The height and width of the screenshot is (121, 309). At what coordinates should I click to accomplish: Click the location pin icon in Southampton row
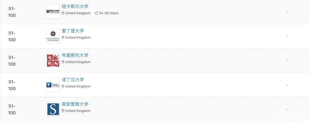click(63, 110)
